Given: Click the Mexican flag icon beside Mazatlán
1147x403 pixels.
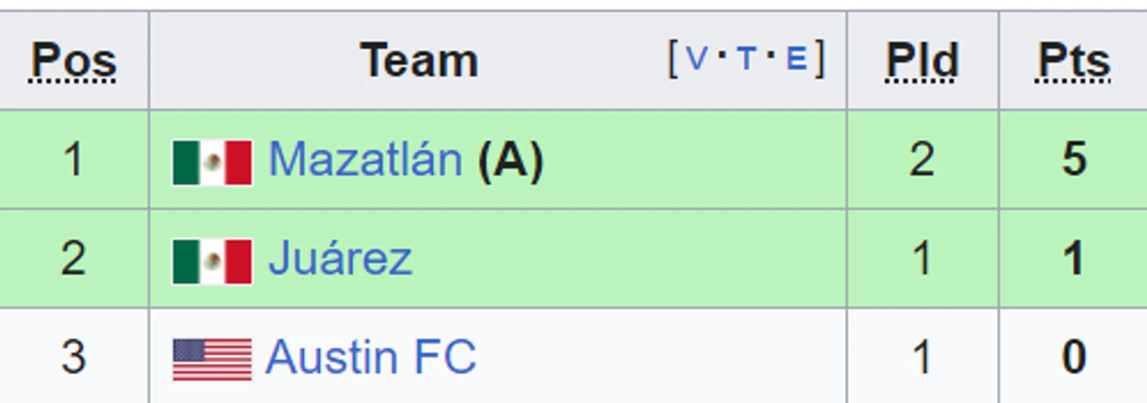Looking at the screenshot, I should 212,163.
